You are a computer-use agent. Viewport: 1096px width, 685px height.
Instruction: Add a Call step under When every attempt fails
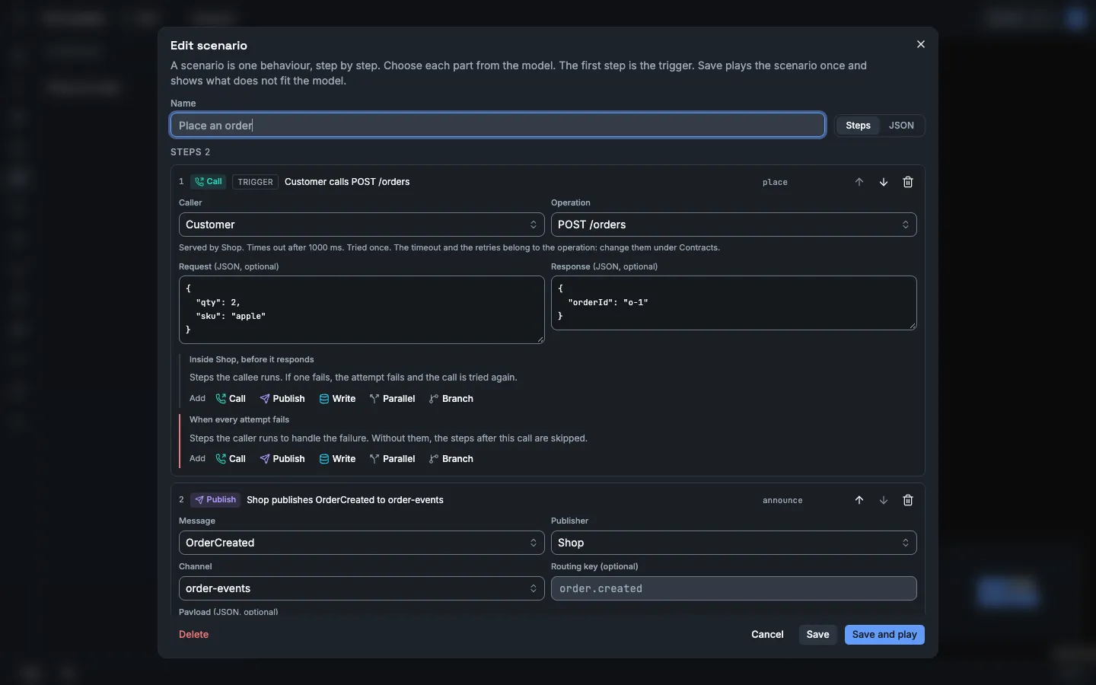pos(231,459)
